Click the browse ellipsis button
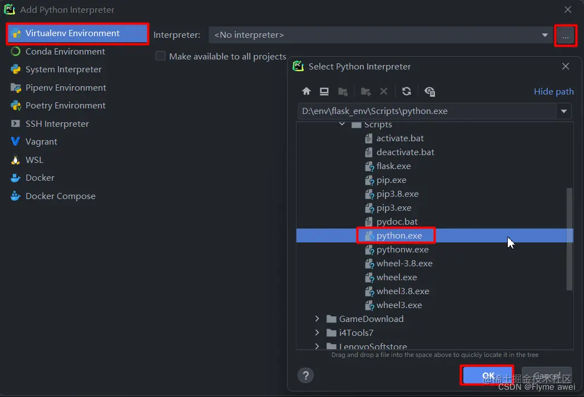This screenshot has height=397, width=584. [566, 36]
